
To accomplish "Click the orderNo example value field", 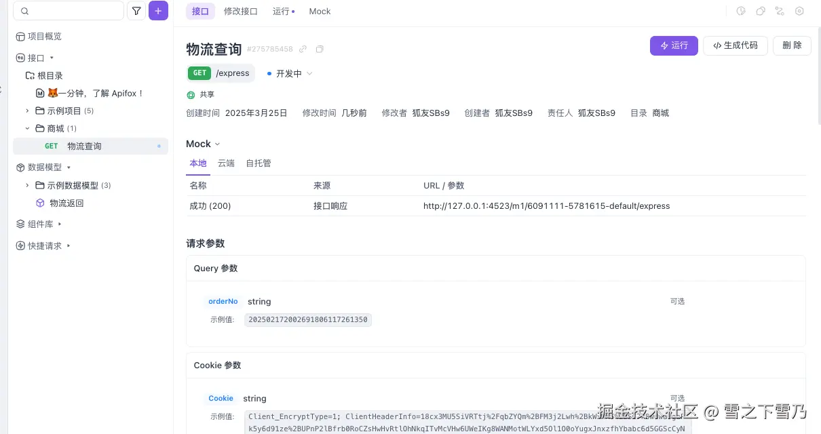I will pos(308,319).
